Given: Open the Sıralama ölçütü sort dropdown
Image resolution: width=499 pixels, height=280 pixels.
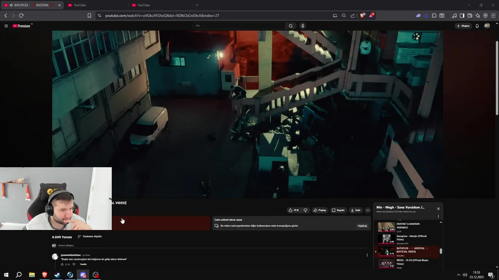Looking at the screenshot, I should [x=90, y=236].
